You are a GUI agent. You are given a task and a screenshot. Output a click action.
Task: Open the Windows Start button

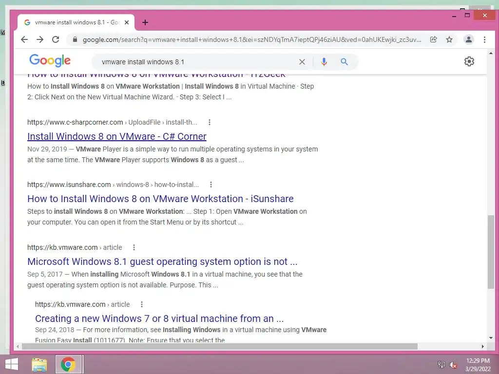point(12,364)
